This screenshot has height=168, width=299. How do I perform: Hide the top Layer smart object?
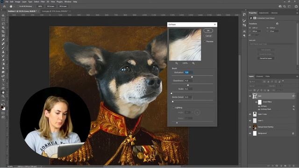point(250,96)
